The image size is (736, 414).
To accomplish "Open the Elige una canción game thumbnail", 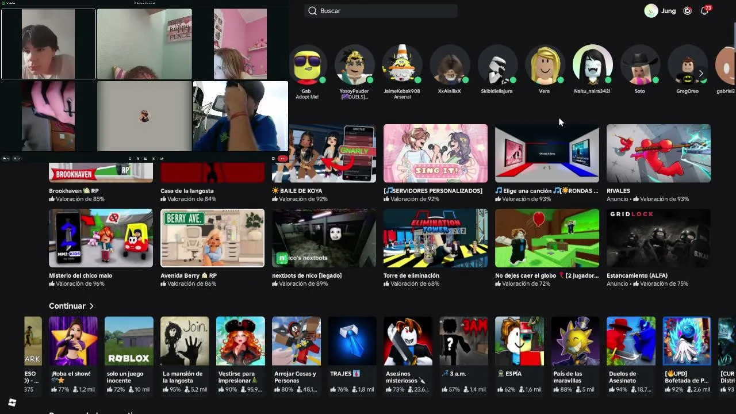I will click(547, 154).
